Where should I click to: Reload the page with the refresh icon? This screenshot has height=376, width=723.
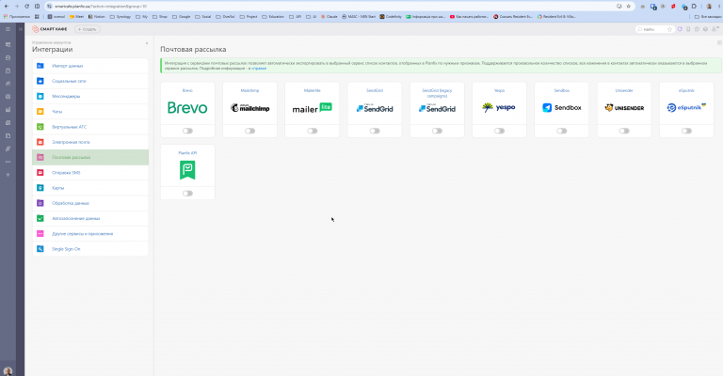[x=26, y=6]
